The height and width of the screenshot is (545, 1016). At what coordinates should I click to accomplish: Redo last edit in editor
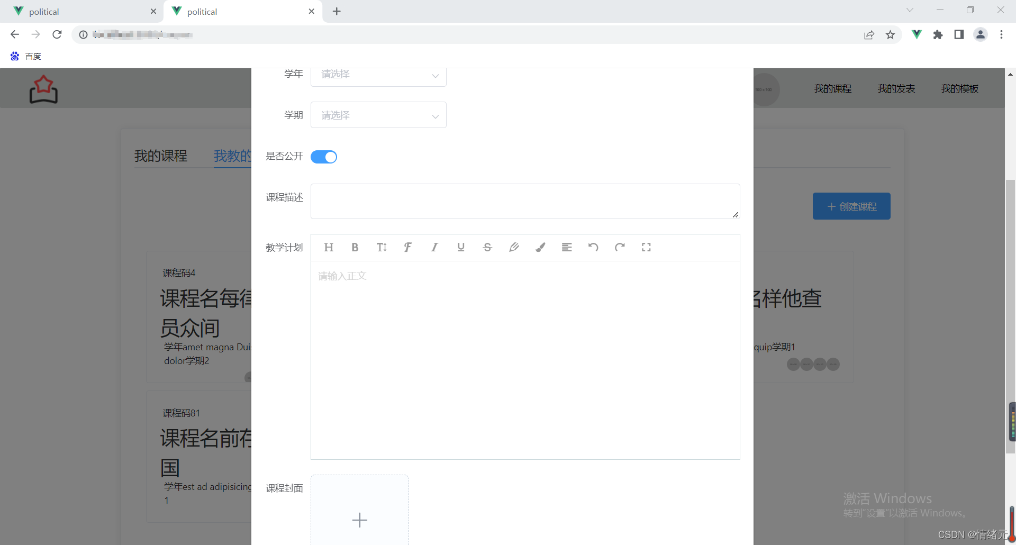click(x=620, y=247)
